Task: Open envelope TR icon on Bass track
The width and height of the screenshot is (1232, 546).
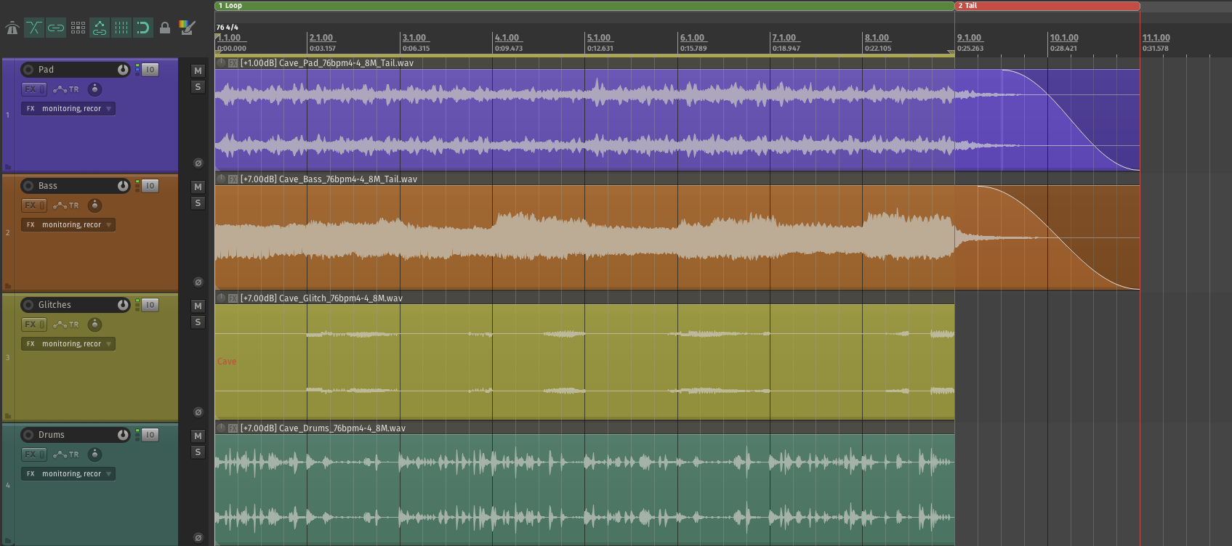Action: [x=66, y=205]
